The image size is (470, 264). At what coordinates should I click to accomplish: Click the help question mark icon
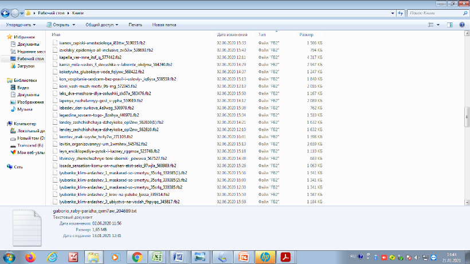click(x=461, y=25)
